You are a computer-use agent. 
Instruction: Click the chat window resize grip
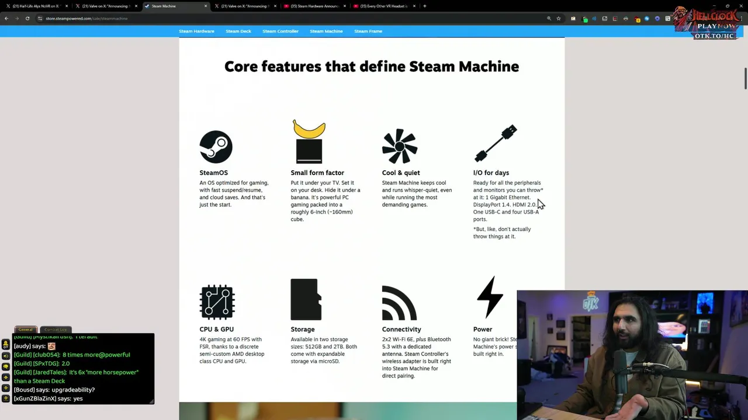point(152,401)
